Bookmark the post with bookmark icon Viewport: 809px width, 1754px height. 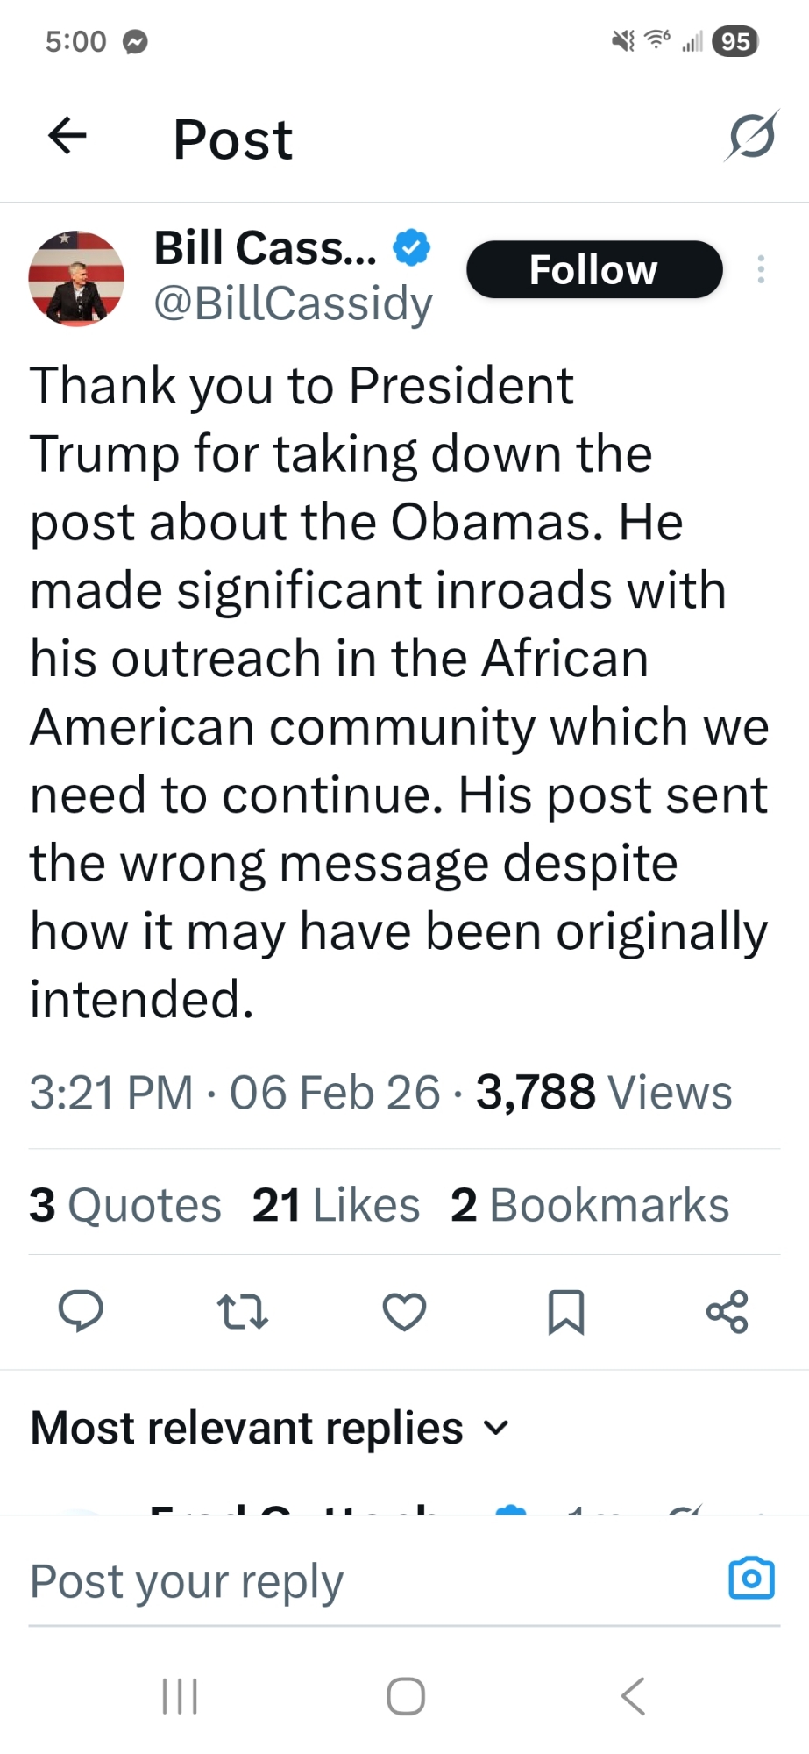point(565,1312)
